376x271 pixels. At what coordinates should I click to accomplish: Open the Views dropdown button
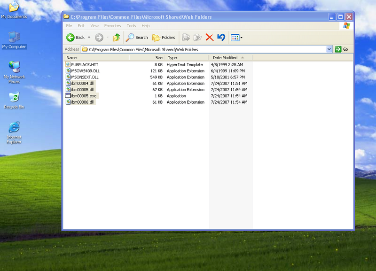click(236, 38)
